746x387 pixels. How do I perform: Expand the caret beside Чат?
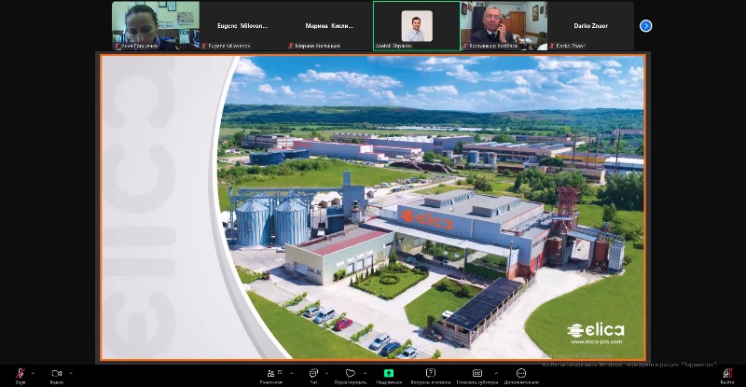point(326,374)
